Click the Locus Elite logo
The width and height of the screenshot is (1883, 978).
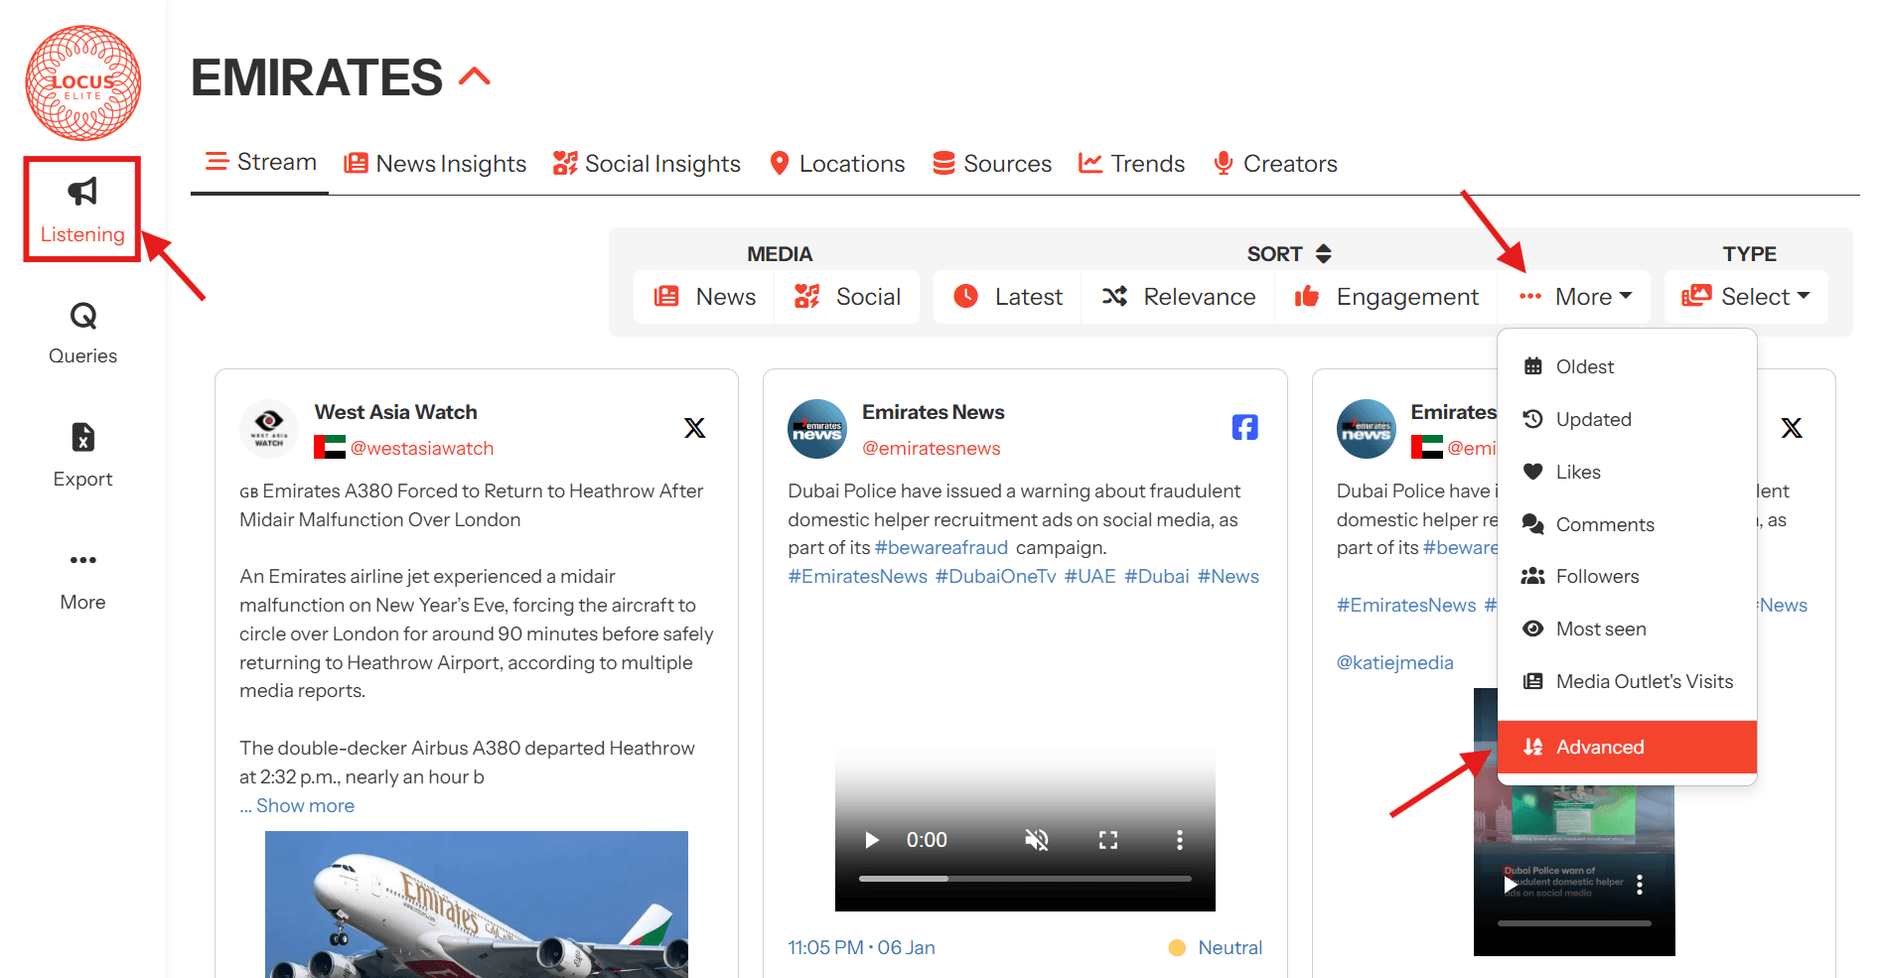(82, 83)
